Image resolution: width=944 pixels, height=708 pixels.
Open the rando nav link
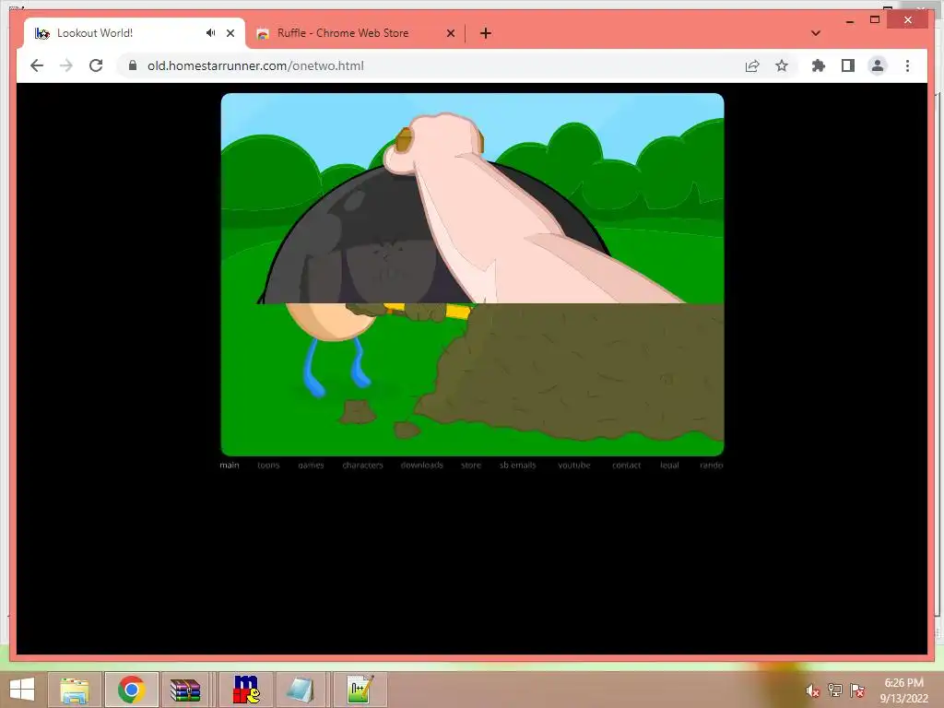point(711,465)
